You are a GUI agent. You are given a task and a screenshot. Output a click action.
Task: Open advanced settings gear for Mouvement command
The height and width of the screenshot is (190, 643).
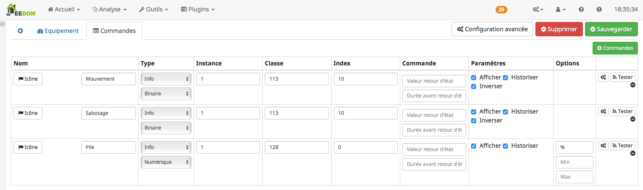[603, 77]
